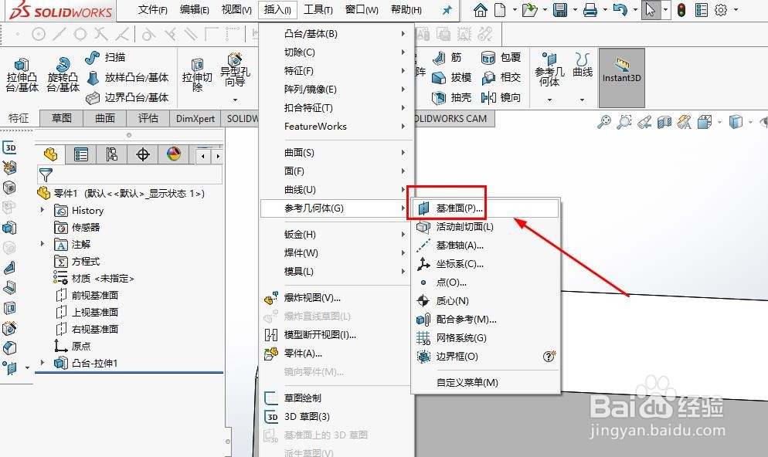Click the Home icon in the top toolbar
The height and width of the screenshot is (457, 768).
481,10
